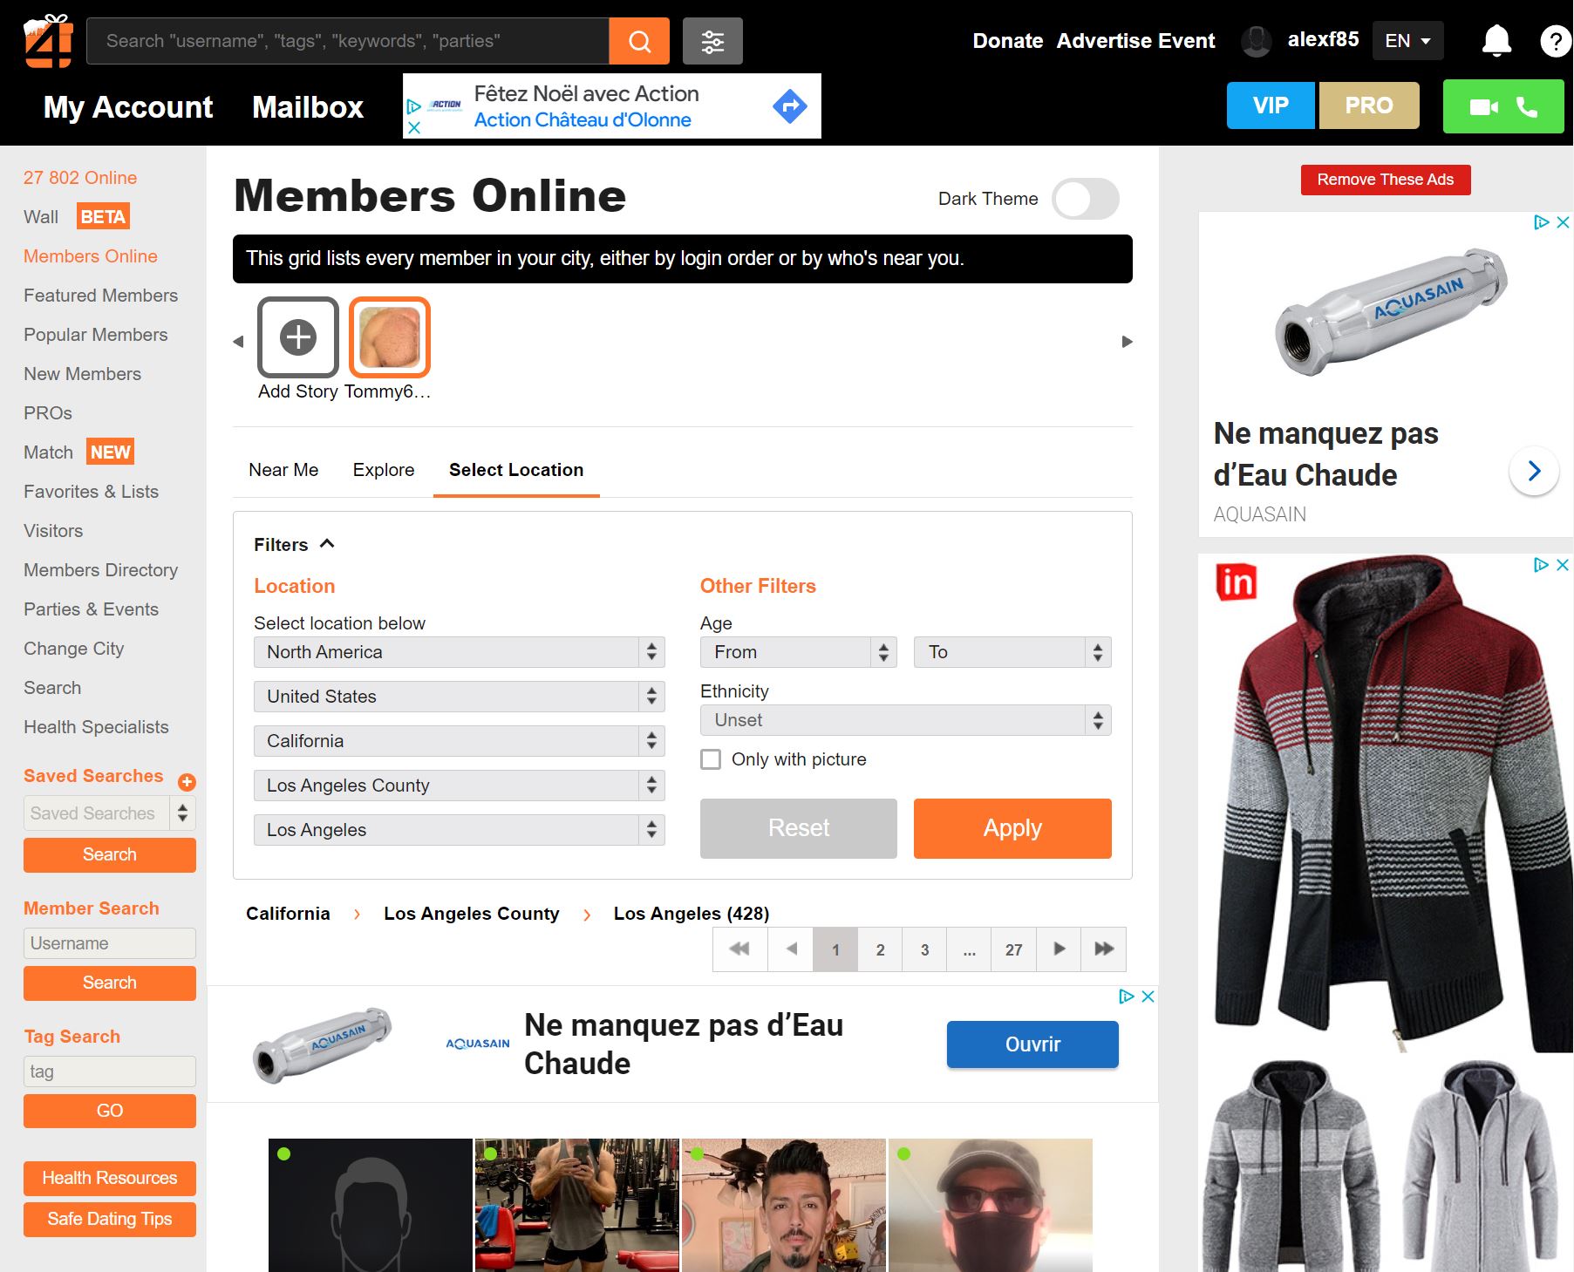Go to next results page arrow
Viewport: 1574px width, 1272px height.
[1059, 949]
